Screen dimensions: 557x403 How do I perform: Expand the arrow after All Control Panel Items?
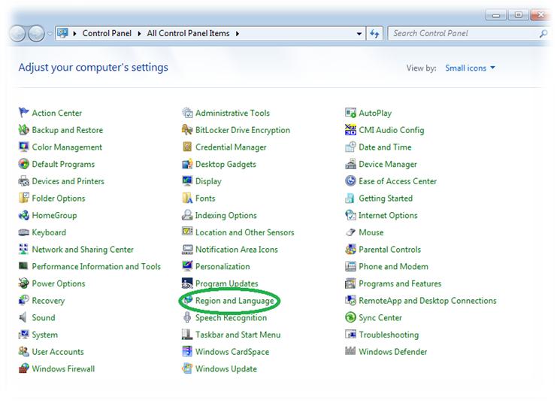(x=238, y=33)
